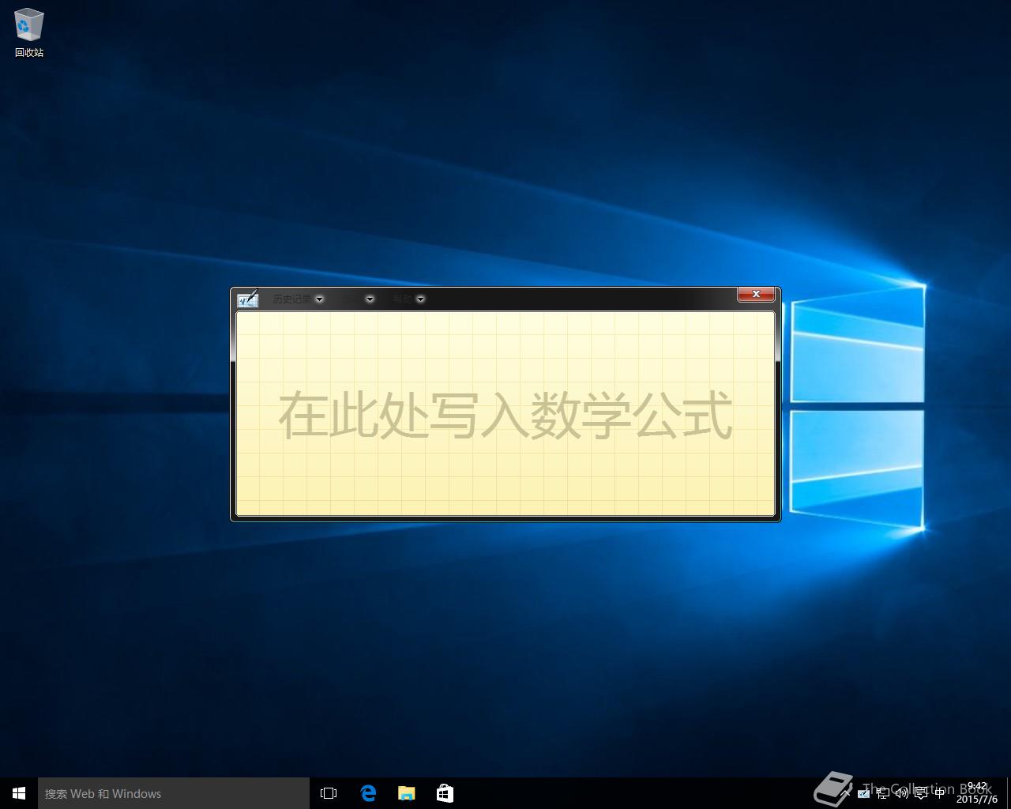This screenshot has width=1011, height=809.
Task: Open the second menu (Options) in the Math Input Panel
Action: pos(359,299)
